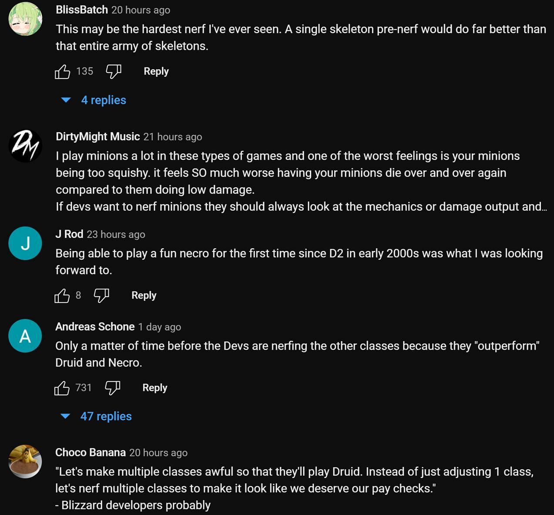
Task: Dislike J Rod's comment
Action: point(101,295)
